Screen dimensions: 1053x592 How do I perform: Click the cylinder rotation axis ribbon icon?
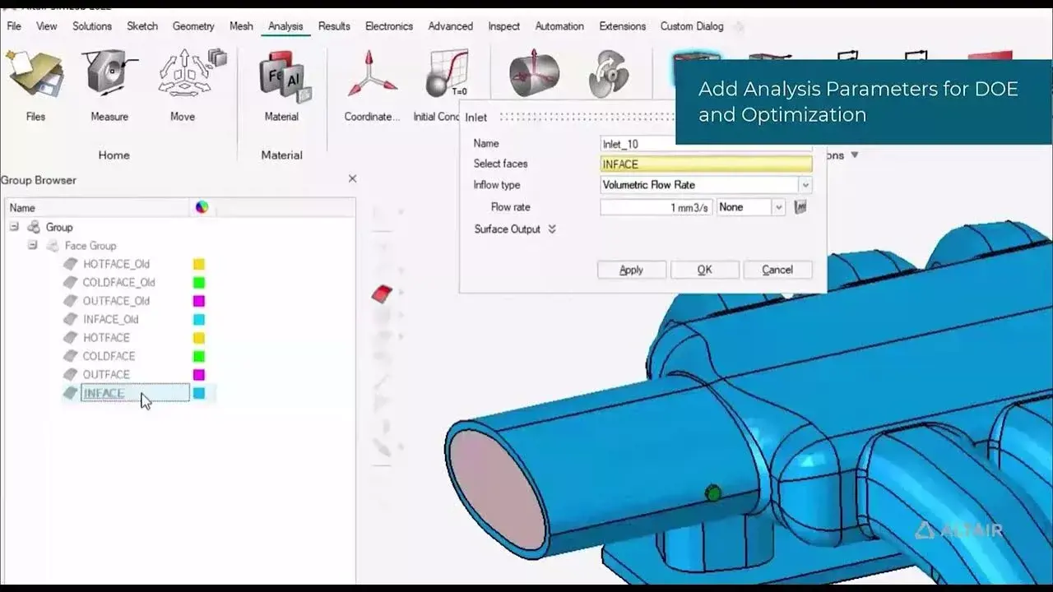click(x=534, y=74)
